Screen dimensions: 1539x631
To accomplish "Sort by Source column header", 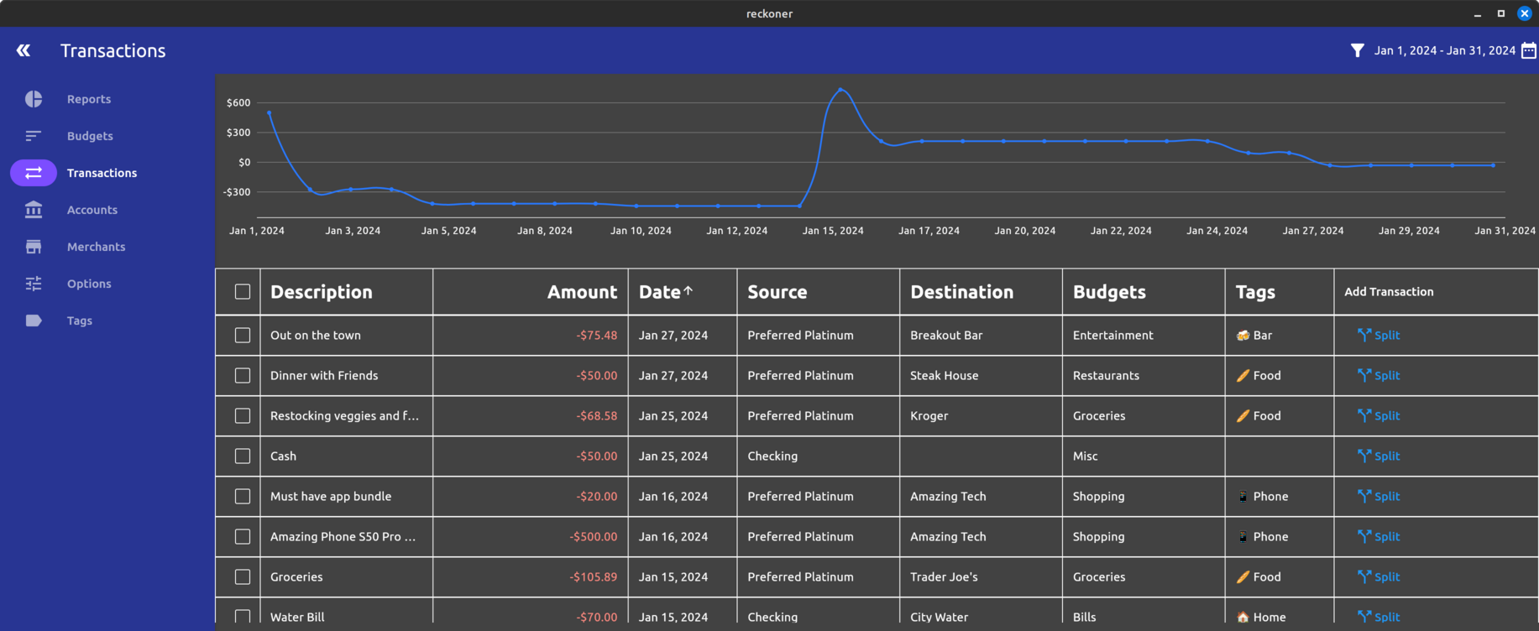I will coord(777,291).
